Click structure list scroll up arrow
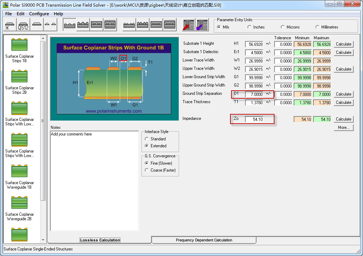The width and height of the screenshot is (363, 256). 43,38
